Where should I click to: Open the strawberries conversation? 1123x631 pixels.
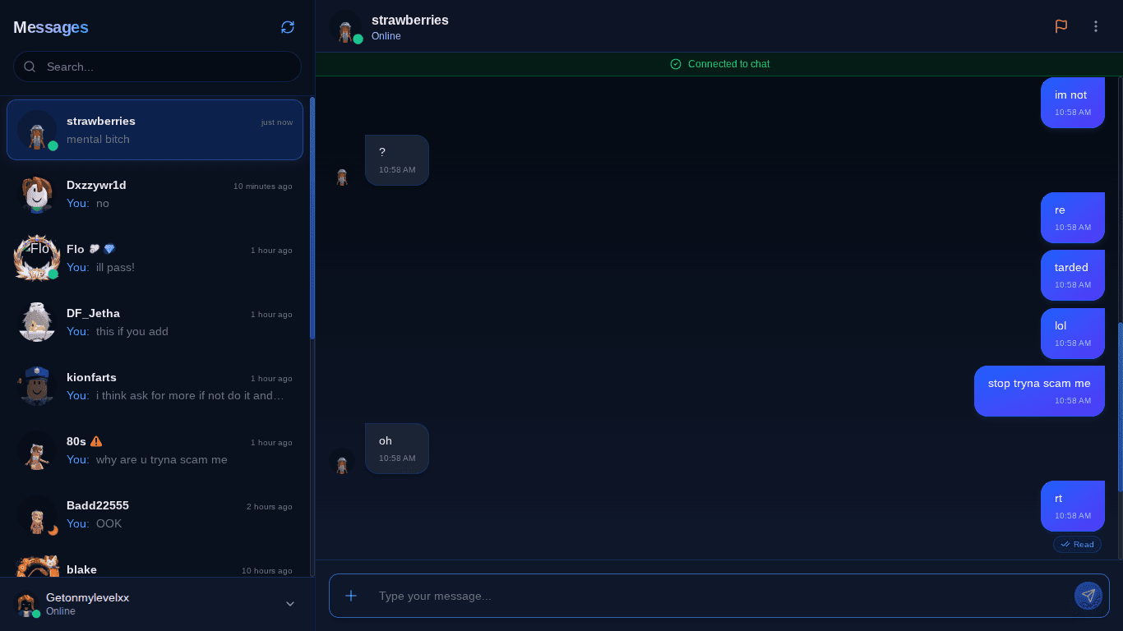pos(155,130)
